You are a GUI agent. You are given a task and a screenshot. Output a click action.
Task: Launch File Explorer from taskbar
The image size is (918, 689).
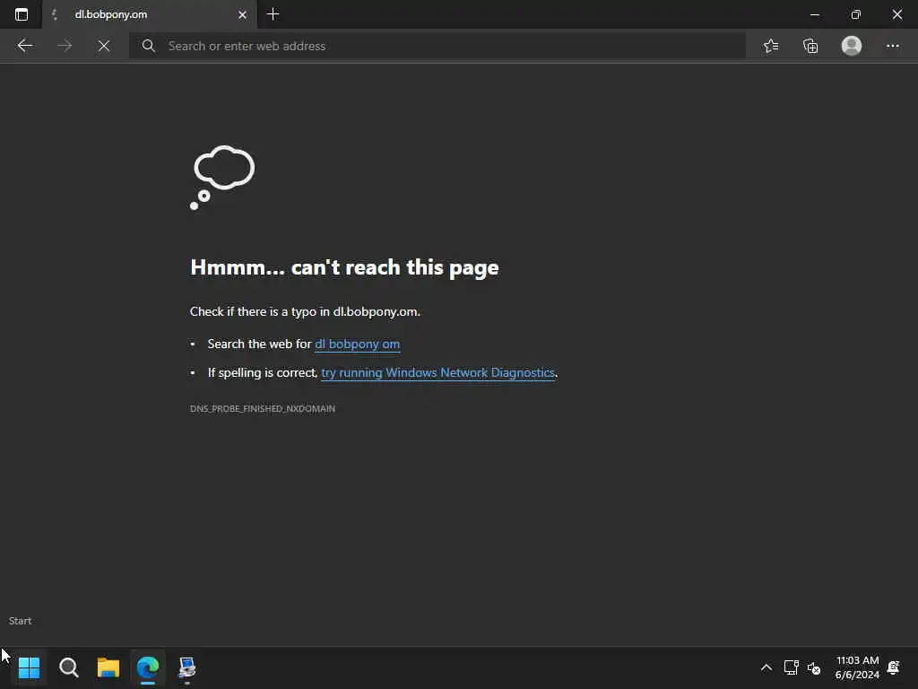tap(108, 667)
